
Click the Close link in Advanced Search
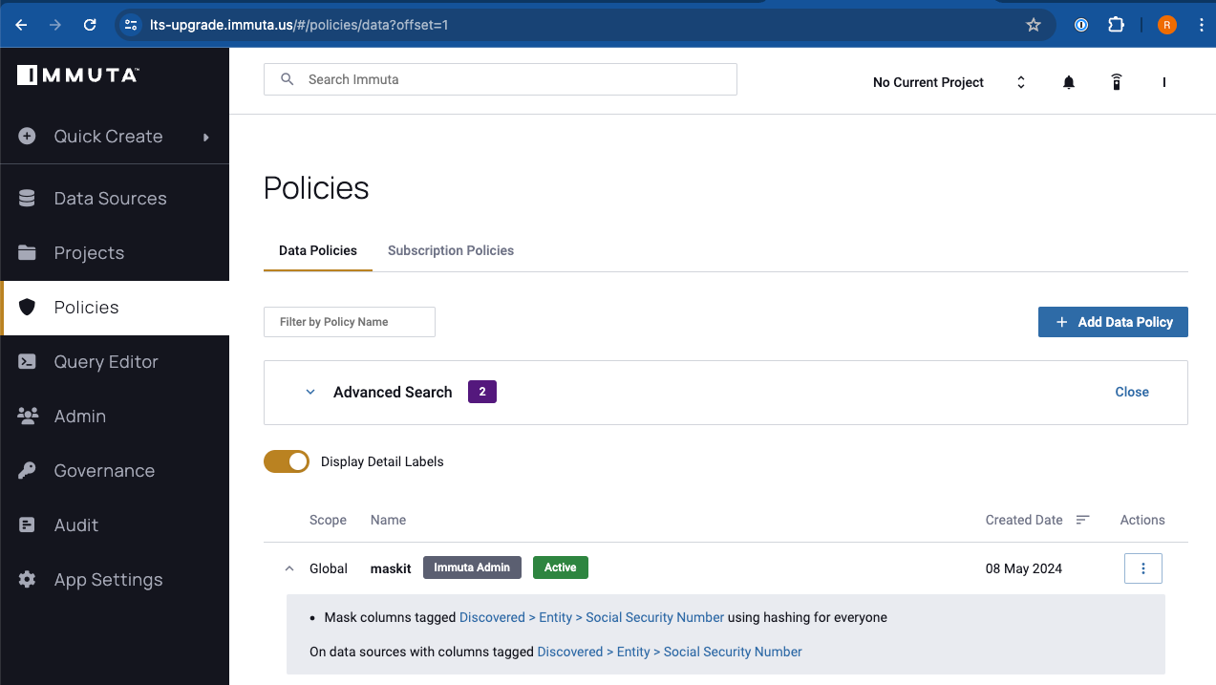[x=1132, y=392]
